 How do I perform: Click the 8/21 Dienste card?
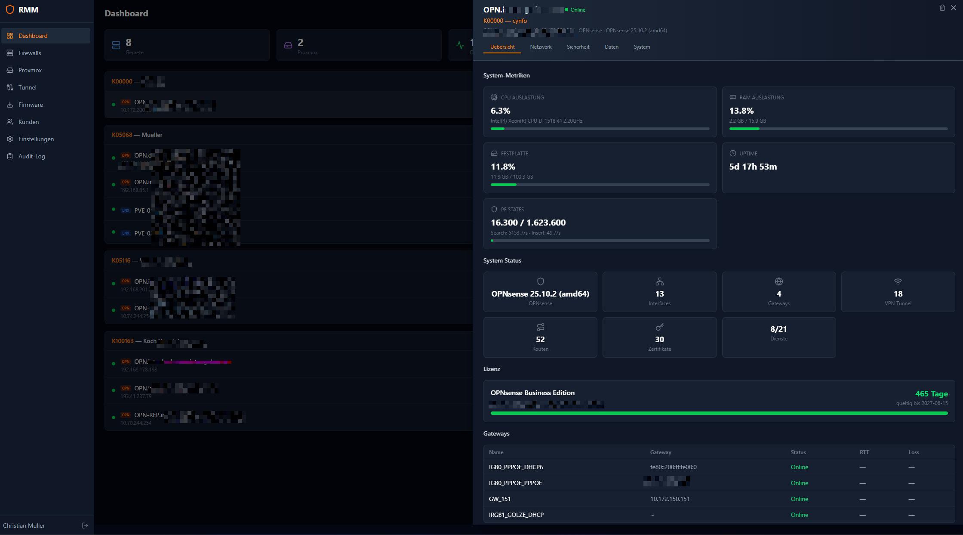tap(778, 337)
